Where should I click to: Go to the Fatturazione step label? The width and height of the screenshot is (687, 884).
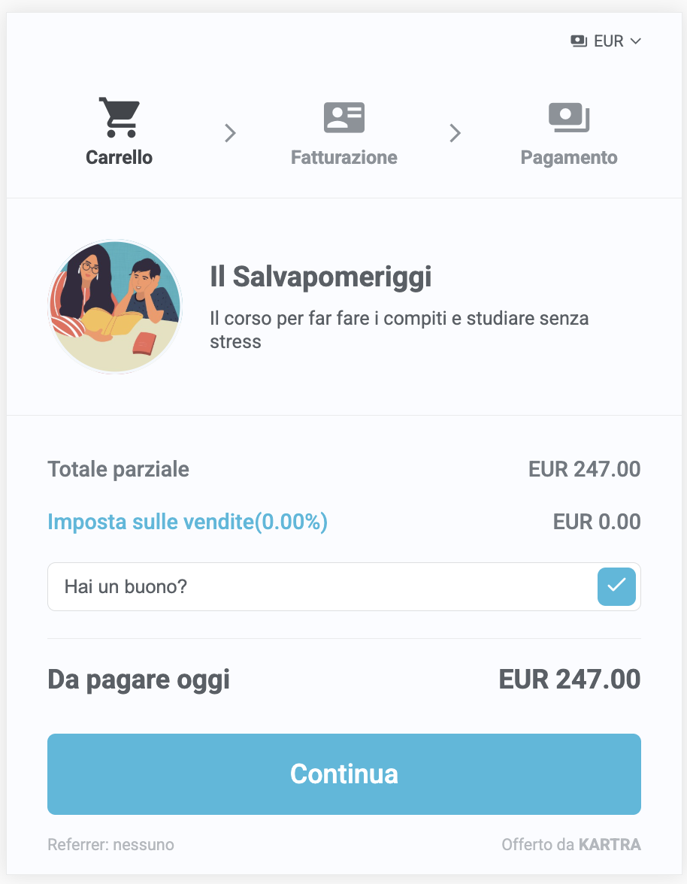[x=343, y=158]
